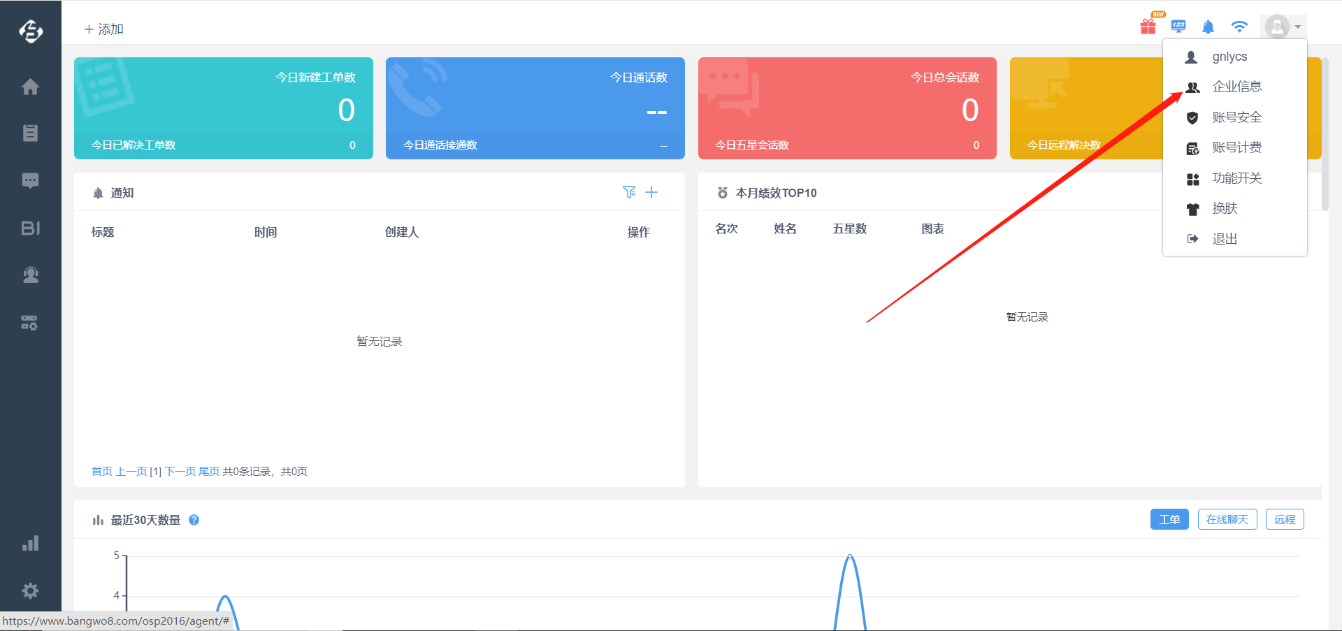The image size is (1342, 631).
Task: Select the 工单 chart button
Action: (x=1169, y=519)
